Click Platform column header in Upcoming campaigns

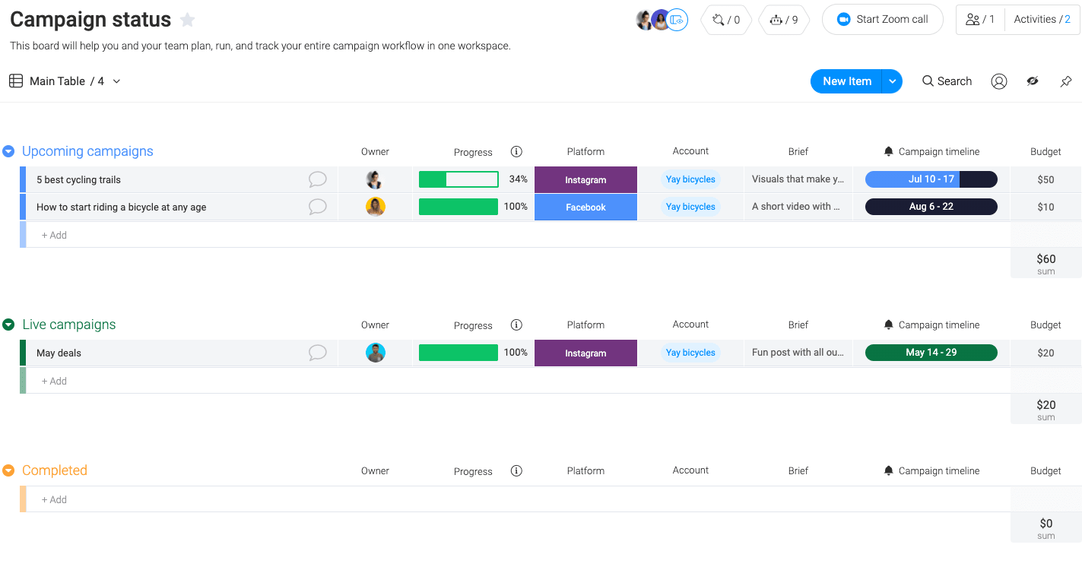tap(585, 151)
